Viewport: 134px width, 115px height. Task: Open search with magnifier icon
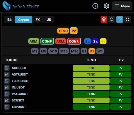click(x=112, y=19)
